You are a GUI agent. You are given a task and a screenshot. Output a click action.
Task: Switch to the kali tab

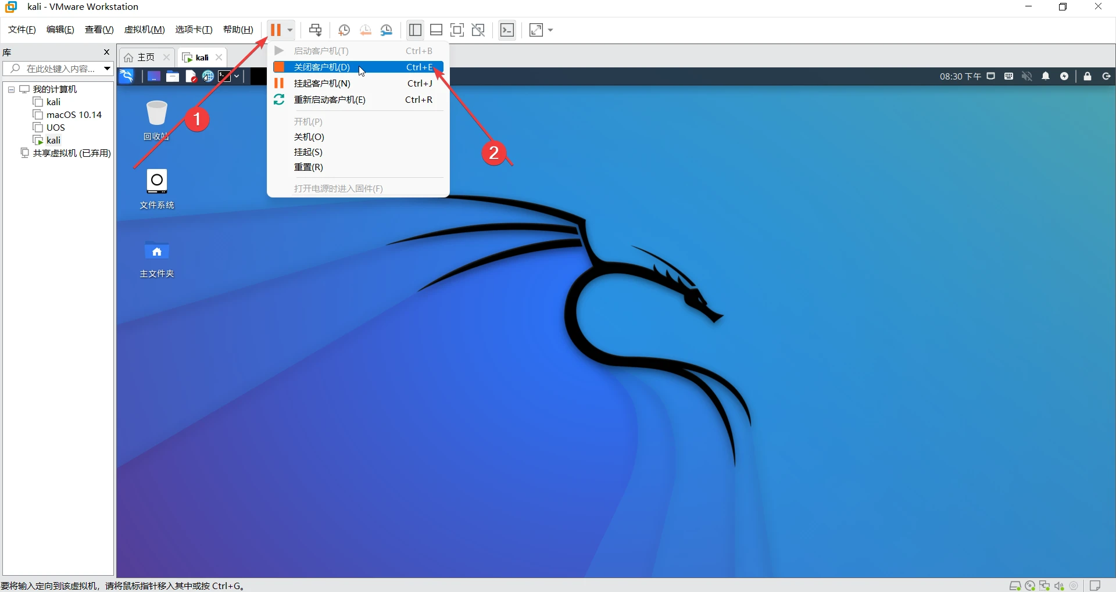click(196, 57)
